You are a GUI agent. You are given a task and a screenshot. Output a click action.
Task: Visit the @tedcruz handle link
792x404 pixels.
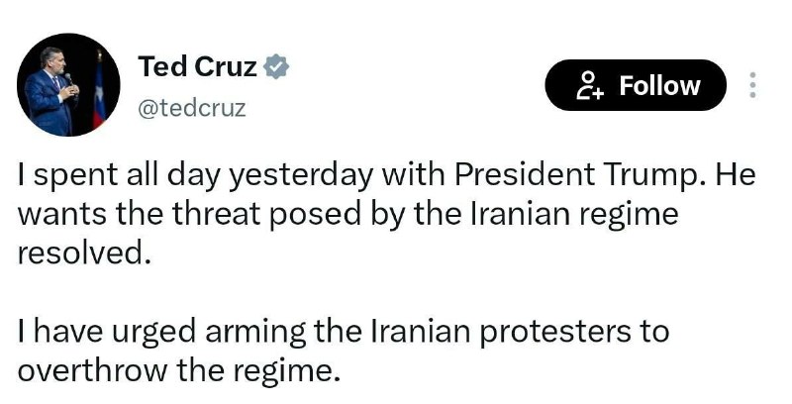[192, 109]
